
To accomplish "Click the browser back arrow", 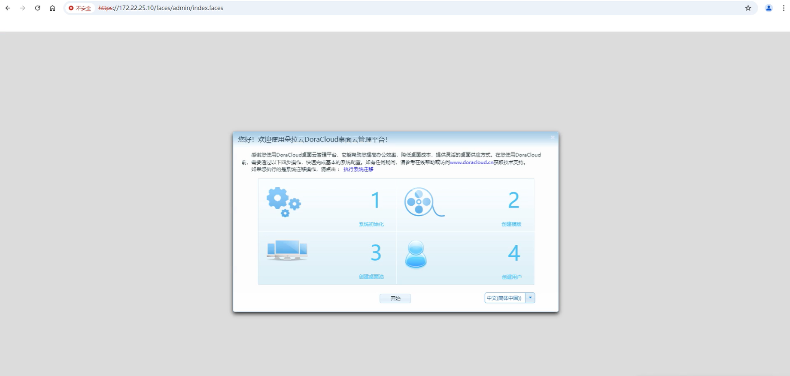I will pyautogui.click(x=8, y=8).
